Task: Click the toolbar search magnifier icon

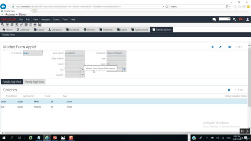Action: pos(2,24)
